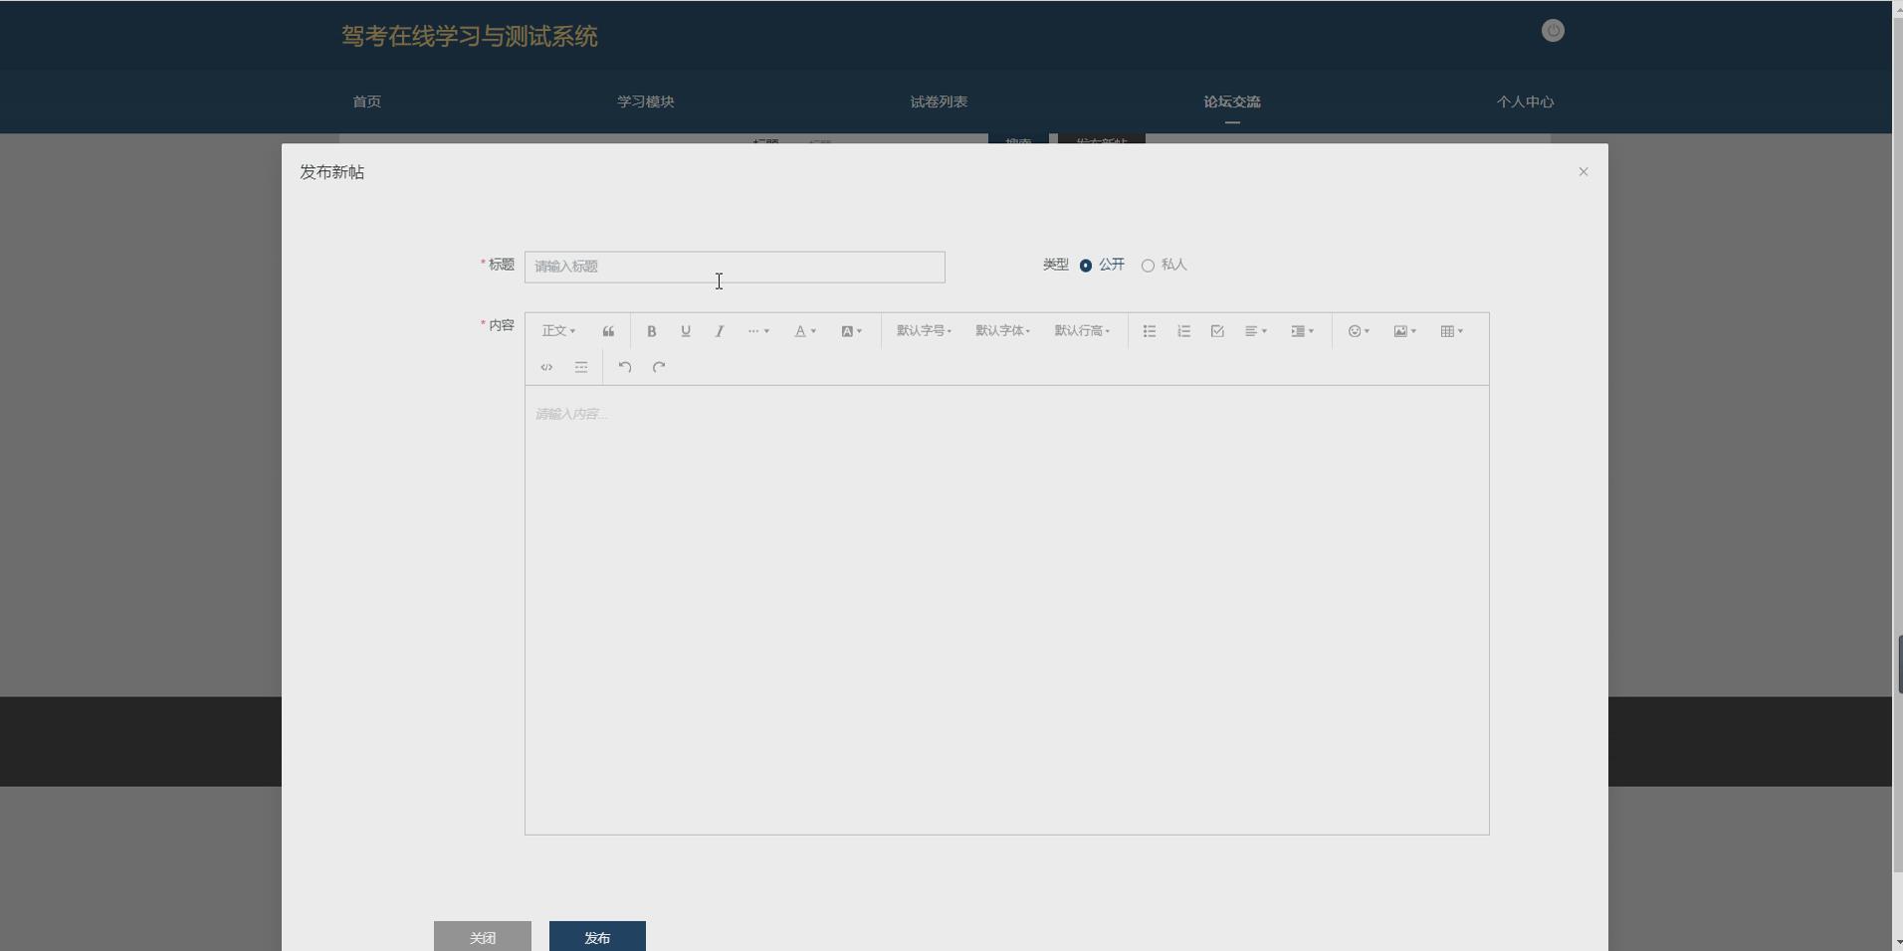
Task: Open the font color picker
Action: (804, 330)
